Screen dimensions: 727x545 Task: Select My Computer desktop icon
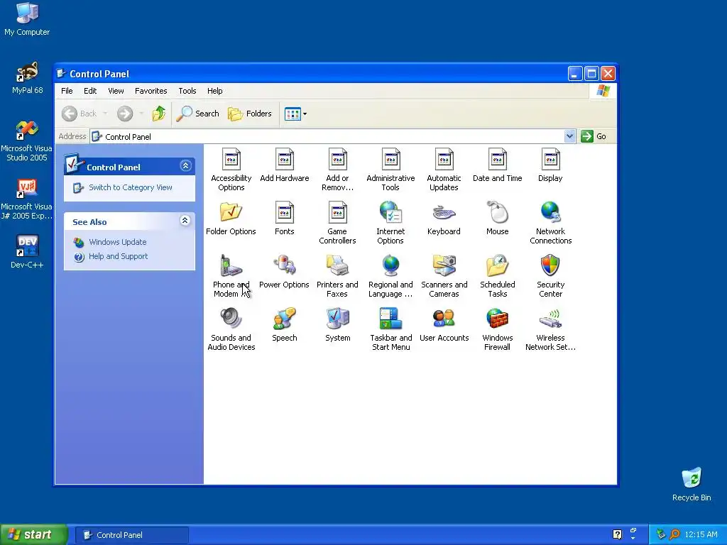(27, 18)
